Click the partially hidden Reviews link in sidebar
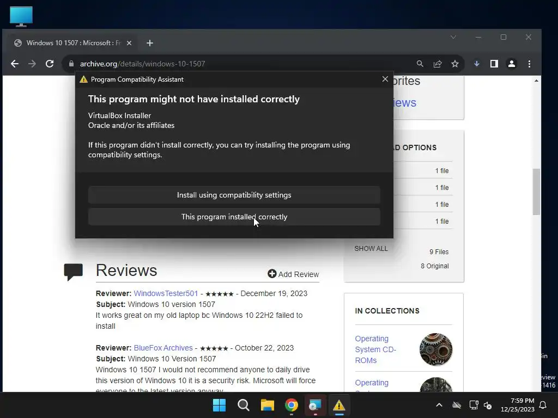 [x=405, y=103]
